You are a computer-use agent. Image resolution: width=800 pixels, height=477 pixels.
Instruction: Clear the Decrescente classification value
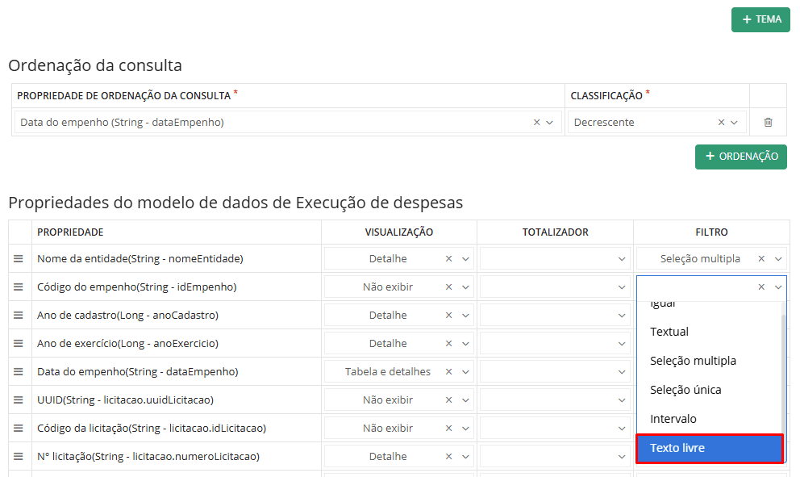pos(722,122)
